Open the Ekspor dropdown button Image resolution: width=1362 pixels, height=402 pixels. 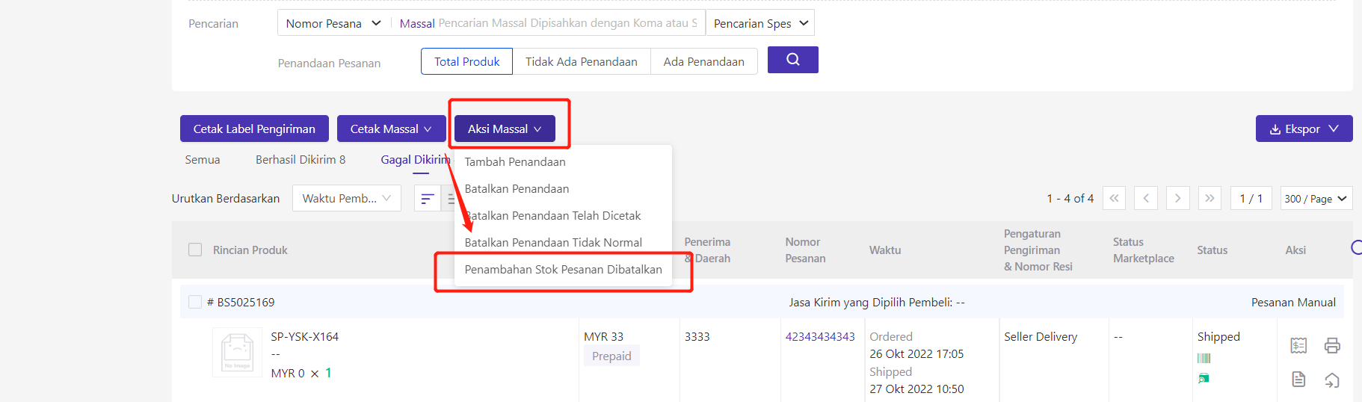[x=1304, y=129]
